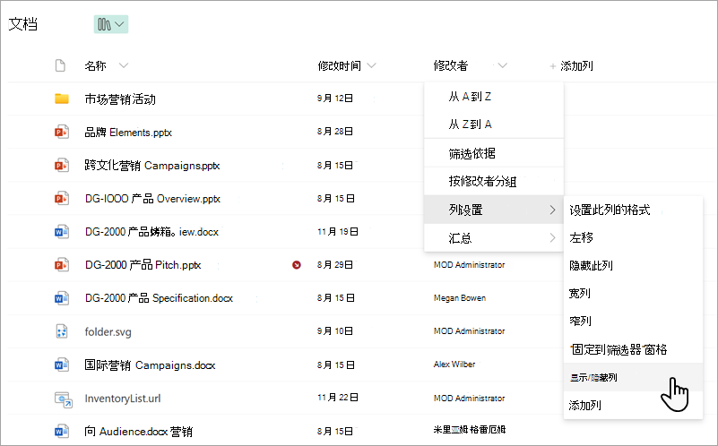Click the checked-out status icon on Pitch.pptx row
Viewport: 718px width, 446px height.
(297, 265)
